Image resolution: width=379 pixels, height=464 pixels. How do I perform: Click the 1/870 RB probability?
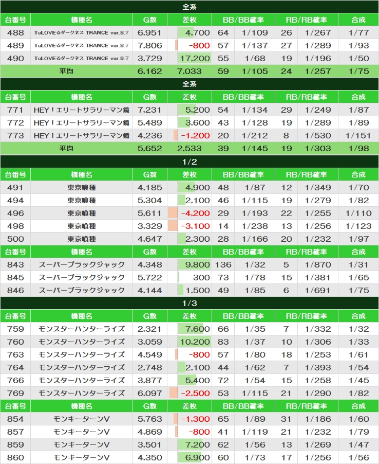click(x=318, y=265)
